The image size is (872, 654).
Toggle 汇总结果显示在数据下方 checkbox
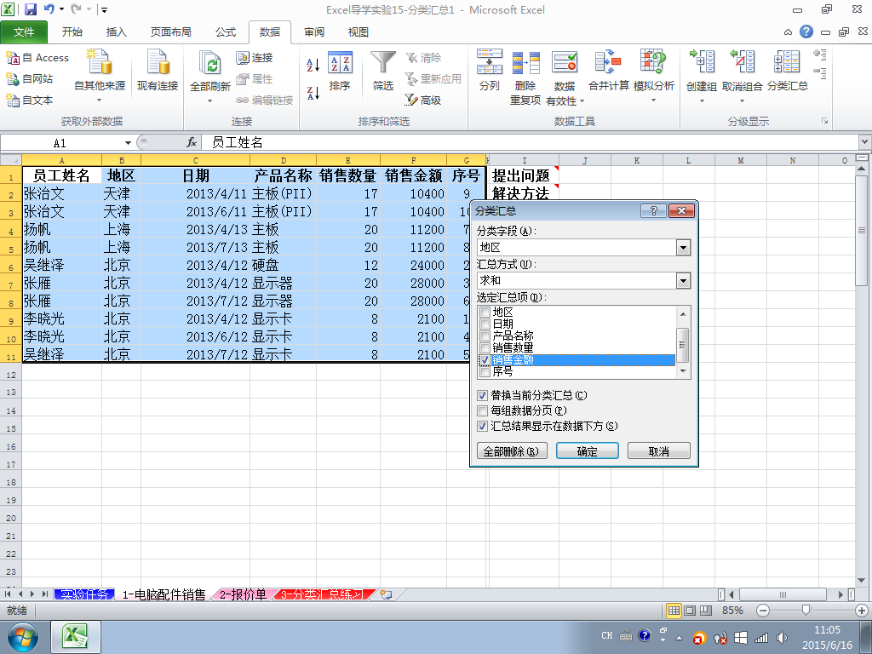coord(483,427)
